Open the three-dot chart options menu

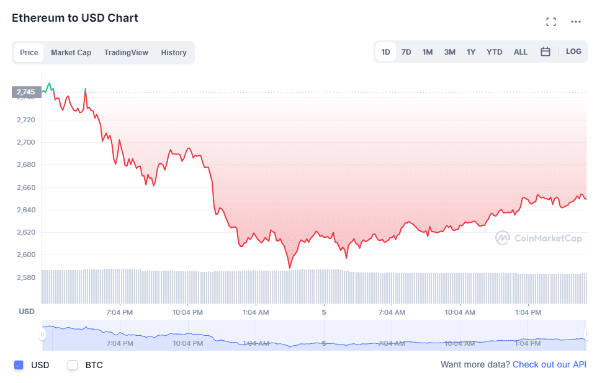[x=575, y=21]
